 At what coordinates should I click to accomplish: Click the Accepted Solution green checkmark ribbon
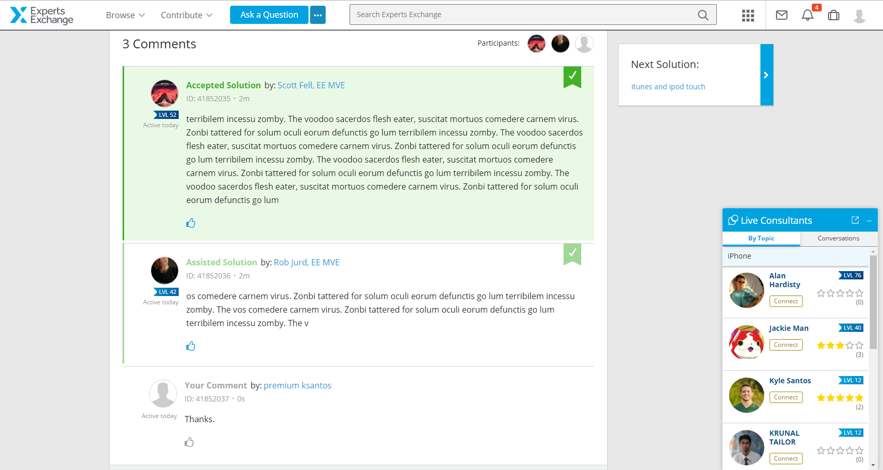572,77
